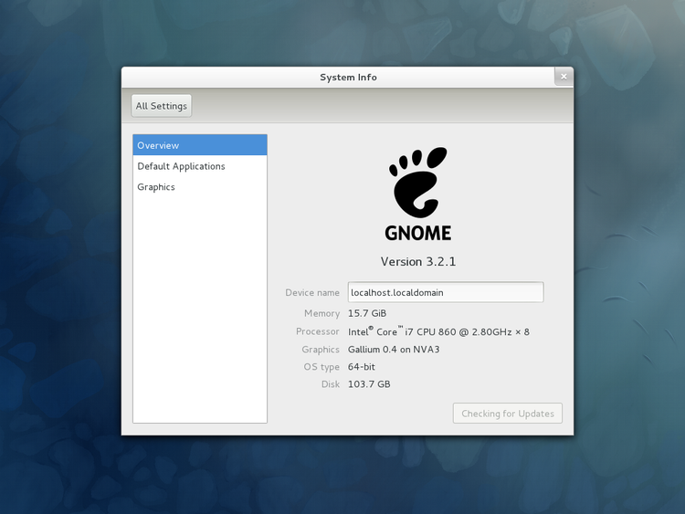
Task: Click the Version 3.2.1 text
Action: point(417,261)
